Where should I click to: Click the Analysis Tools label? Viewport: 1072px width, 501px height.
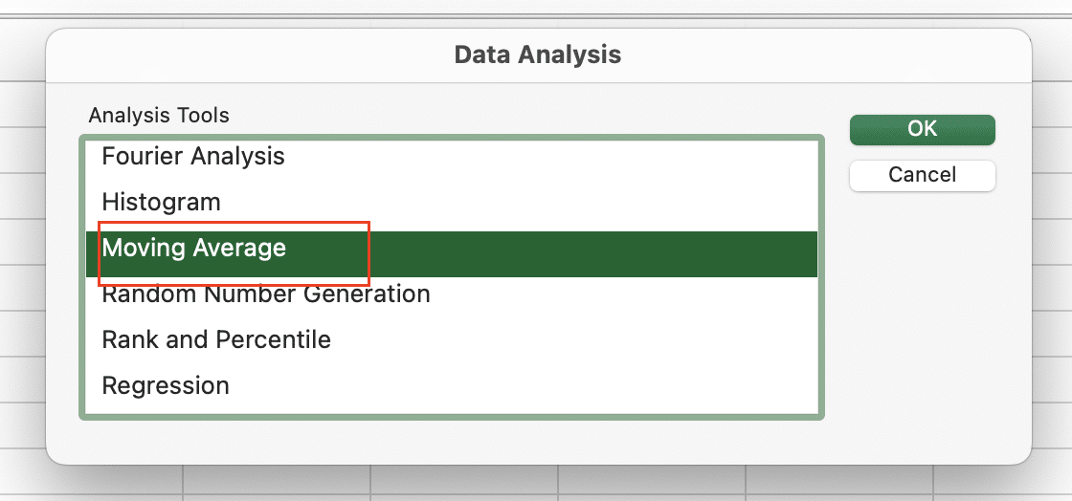(x=159, y=116)
